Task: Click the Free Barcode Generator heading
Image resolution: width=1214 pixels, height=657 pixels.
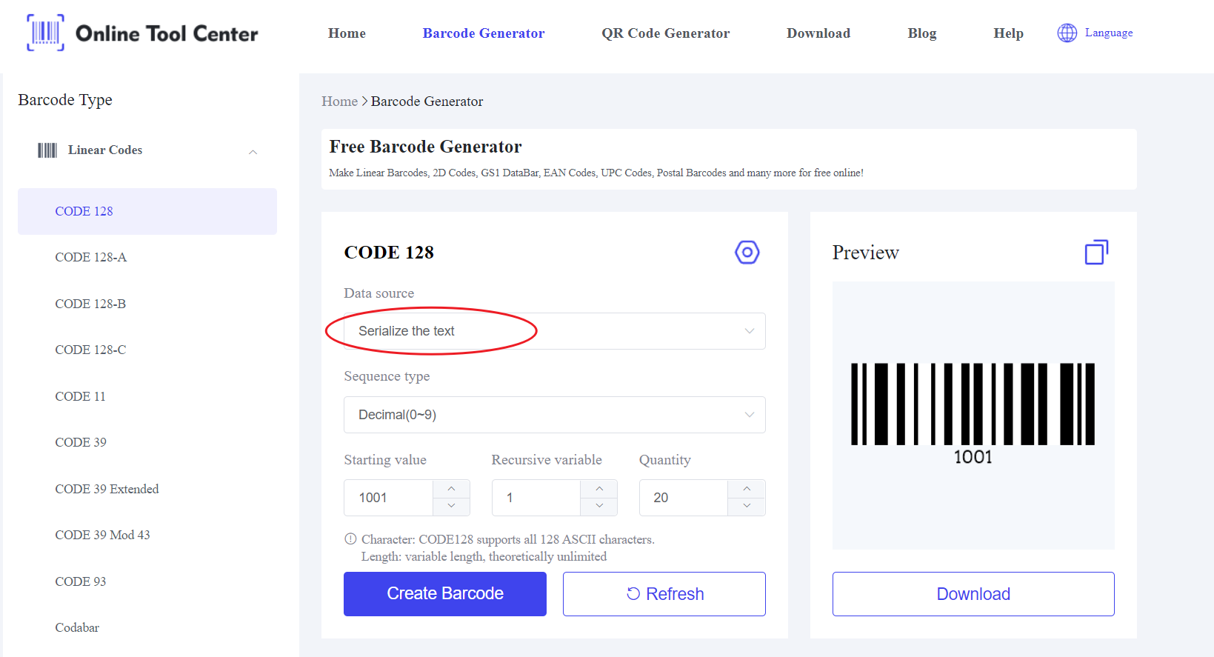Action: coord(425,147)
